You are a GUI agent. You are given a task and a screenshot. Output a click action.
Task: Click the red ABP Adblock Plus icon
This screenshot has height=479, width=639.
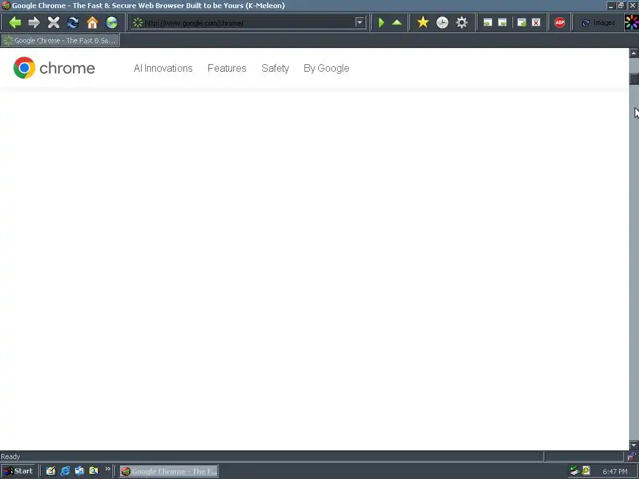[560, 22]
